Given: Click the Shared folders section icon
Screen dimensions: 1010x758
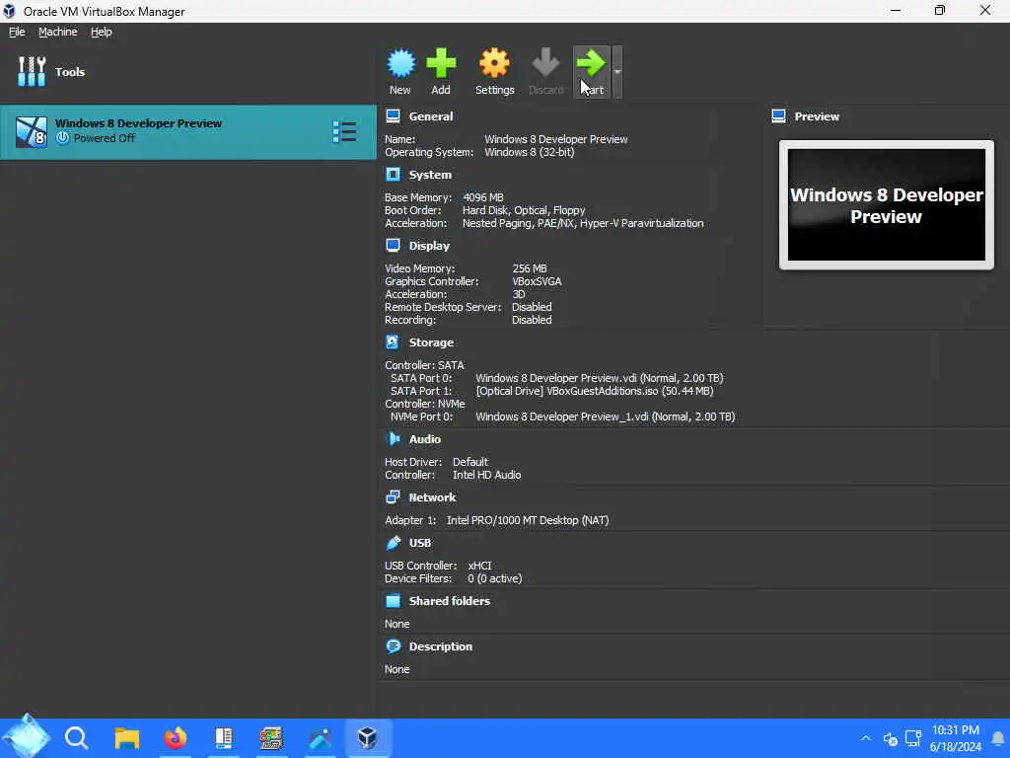Looking at the screenshot, I should 393,601.
